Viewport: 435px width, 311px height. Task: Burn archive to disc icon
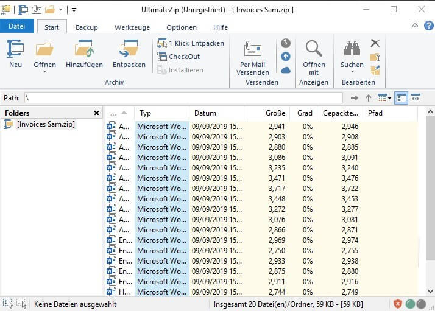tap(286, 43)
